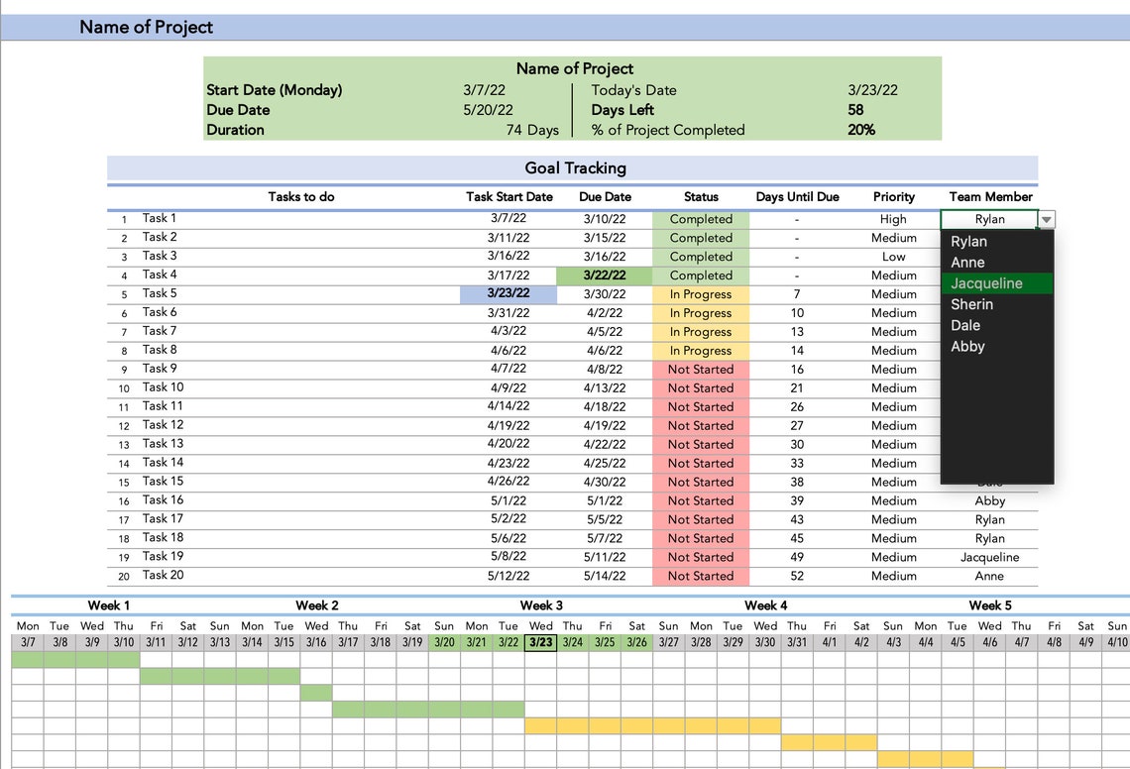
Task: Click the Completed status cell for Task 1
Action: 701,218
